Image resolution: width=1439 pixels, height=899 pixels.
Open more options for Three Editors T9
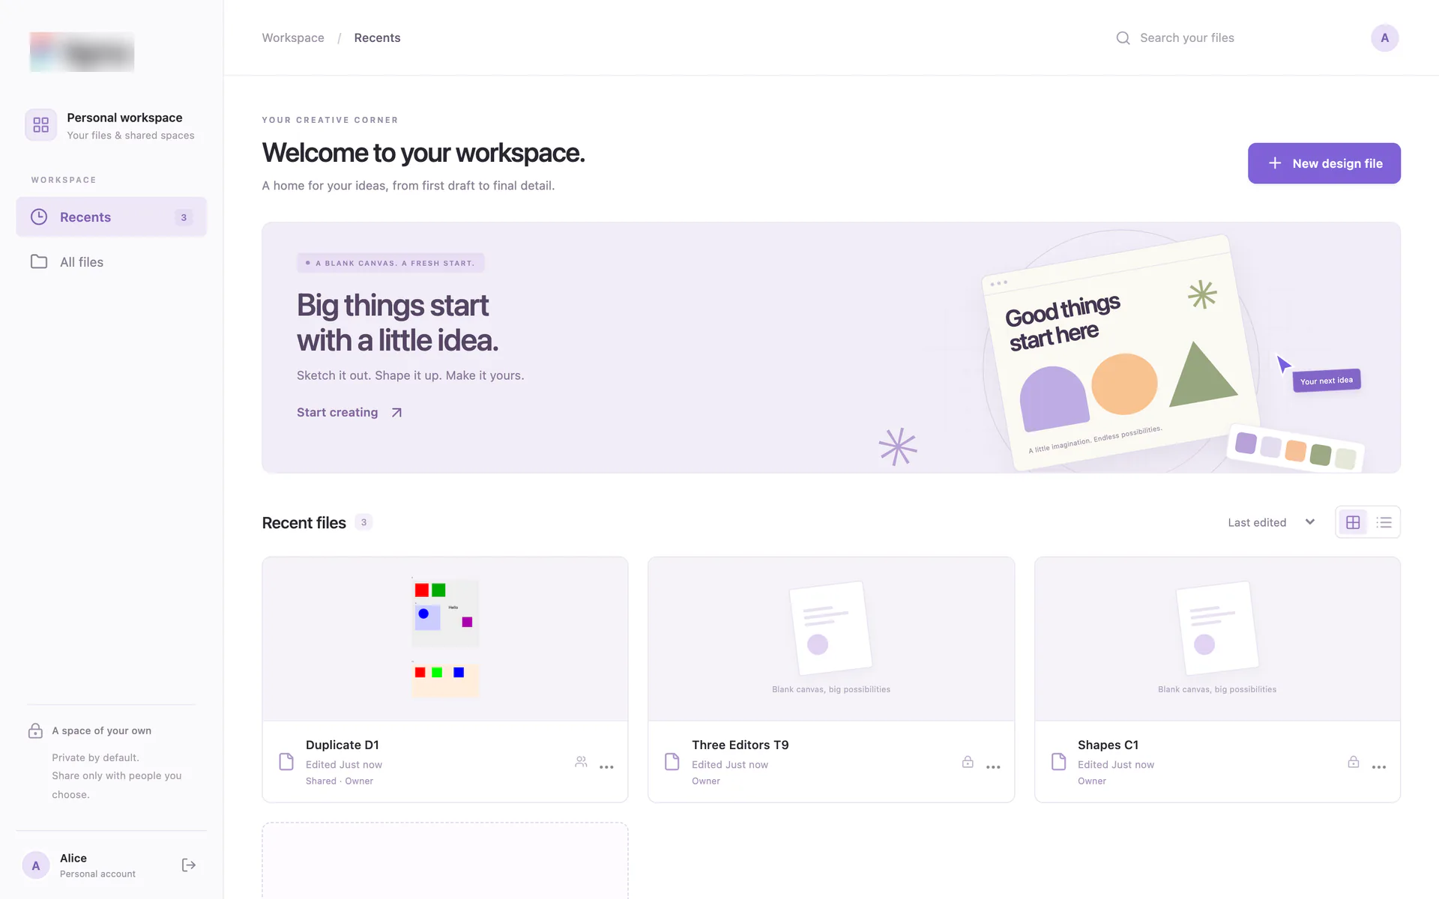tap(993, 767)
